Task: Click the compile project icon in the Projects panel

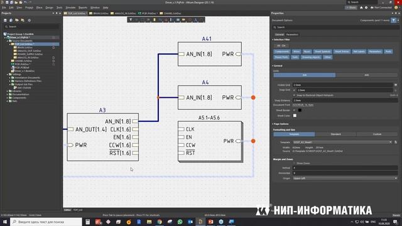Action: [11, 20]
